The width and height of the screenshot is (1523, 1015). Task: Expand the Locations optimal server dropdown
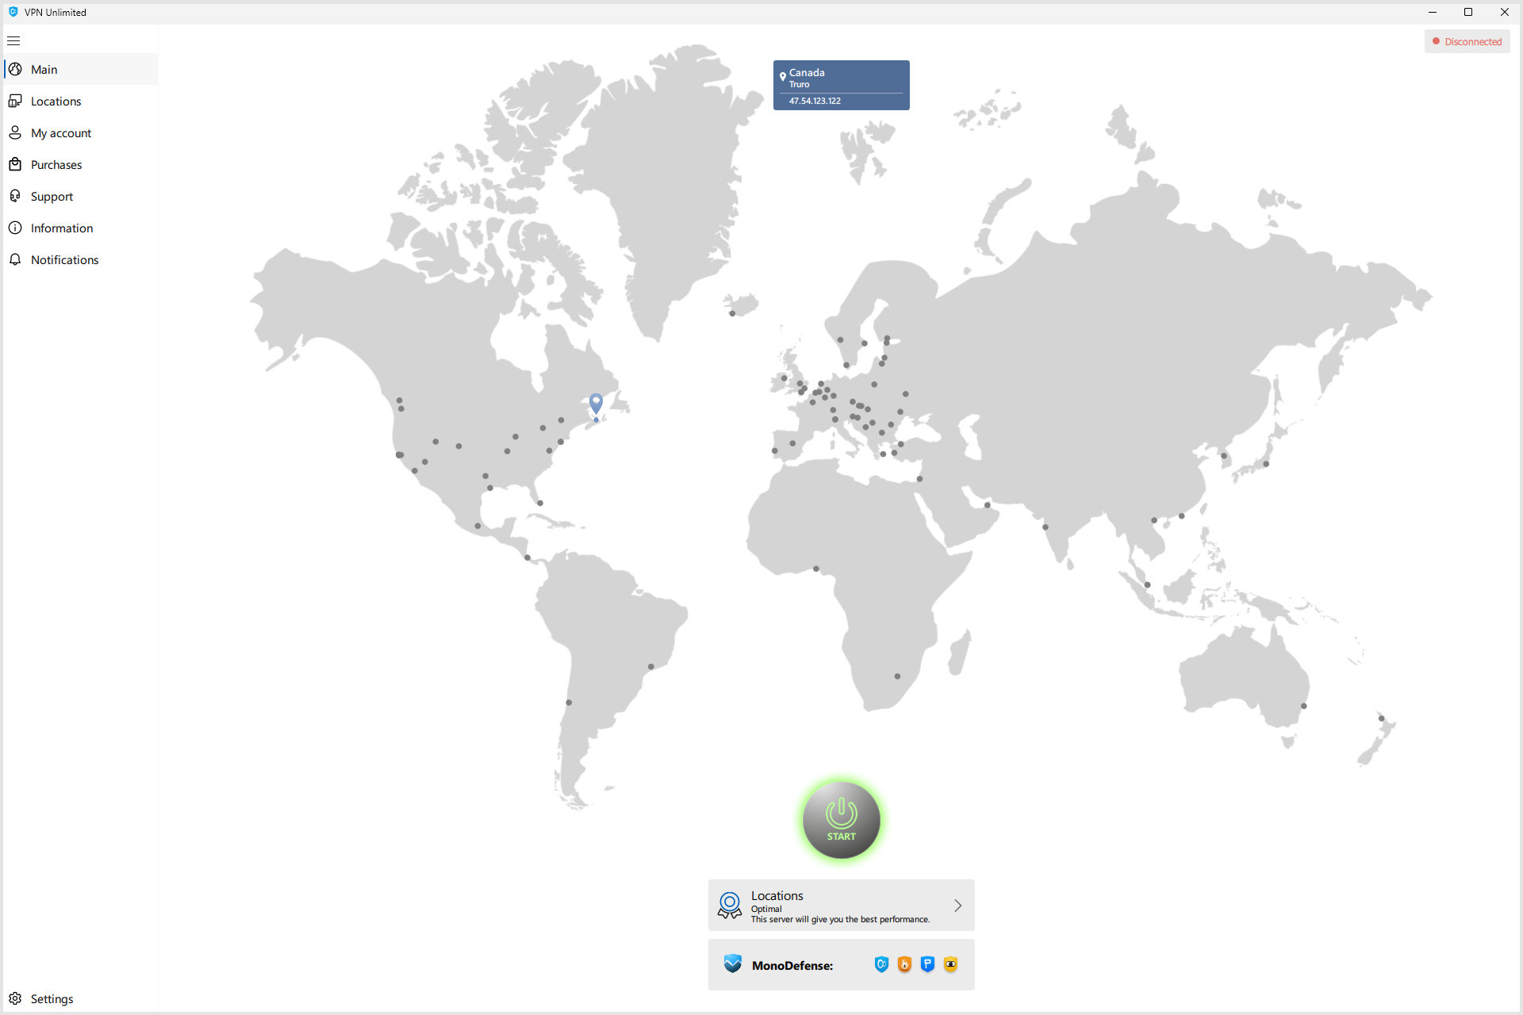click(x=959, y=904)
